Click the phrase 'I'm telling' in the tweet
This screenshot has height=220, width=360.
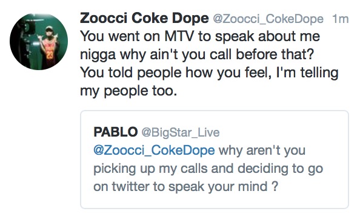307,73
